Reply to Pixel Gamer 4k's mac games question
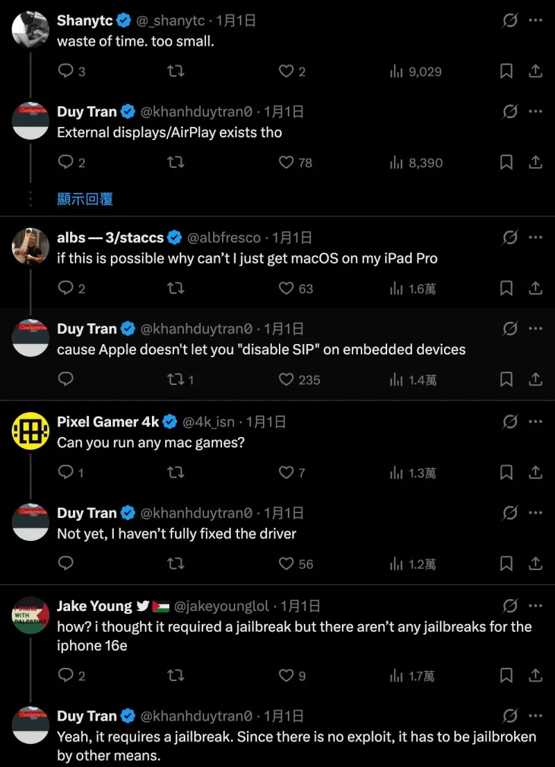 point(66,473)
